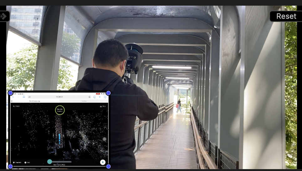Image resolution: width=302 pixels, height=171 pixels.
Task: Click the top-left blue resize handle
Action: pos(10,93)
